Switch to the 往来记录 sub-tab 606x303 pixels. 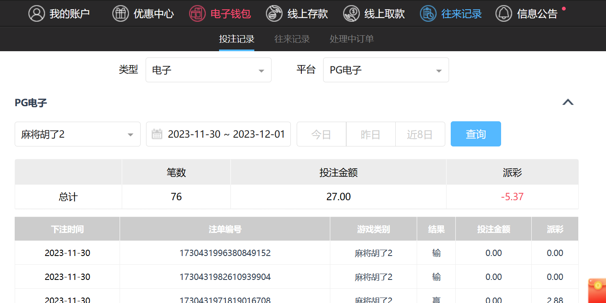coord(292,39)
